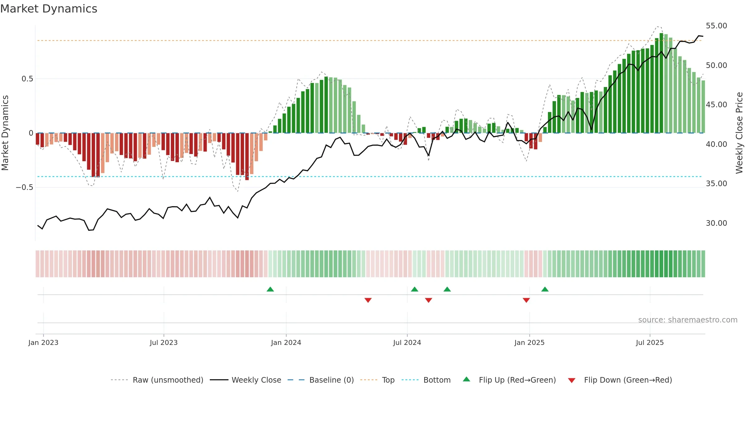Click the green flip-up marker right after Jul 2024
This screenshot has height=421, width=748.
tap(415, 289)
